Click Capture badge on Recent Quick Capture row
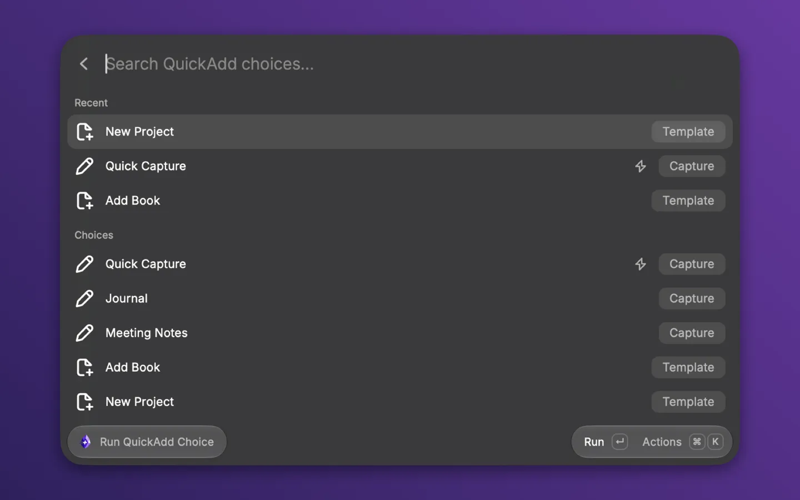 pyautogui.click(x=692, y=166)
